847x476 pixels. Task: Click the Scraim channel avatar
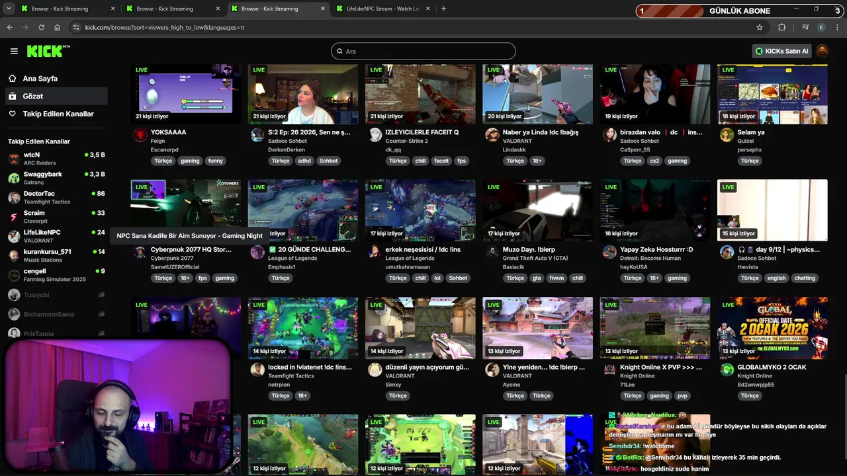click(x=14, y=217)
